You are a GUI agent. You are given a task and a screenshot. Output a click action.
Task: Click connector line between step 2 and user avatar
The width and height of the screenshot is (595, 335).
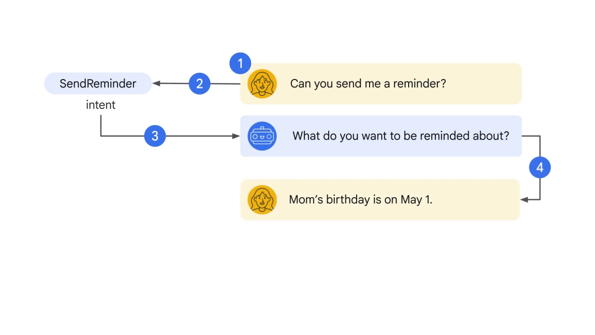click(x=225, y=84)
